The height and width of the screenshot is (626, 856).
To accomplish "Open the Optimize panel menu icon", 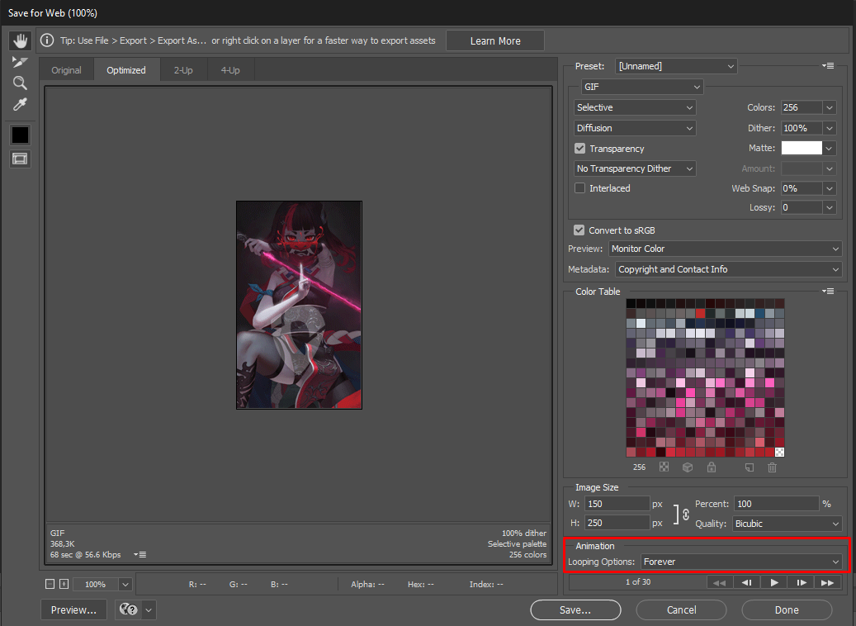I will pos(828,65).
